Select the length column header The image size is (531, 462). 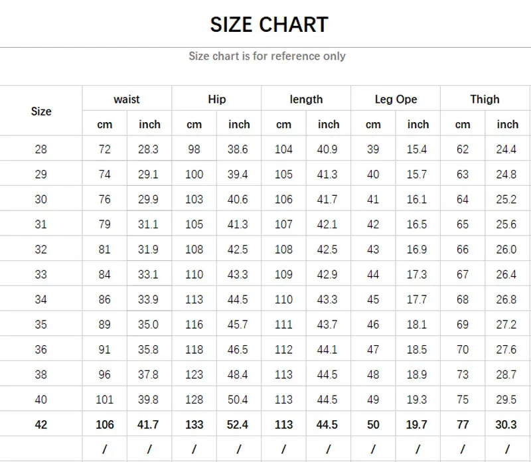(x=306, y=99)
